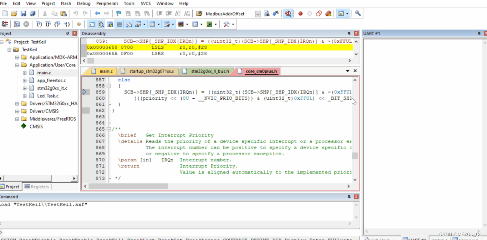Toggle the Registers window display
This screenshot has height=240, width=487.
coord(120,24)
